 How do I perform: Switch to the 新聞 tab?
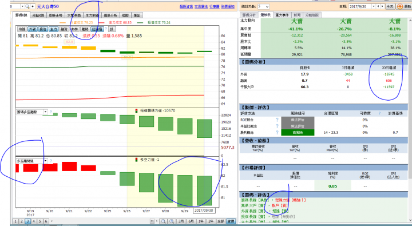[297, 15]
